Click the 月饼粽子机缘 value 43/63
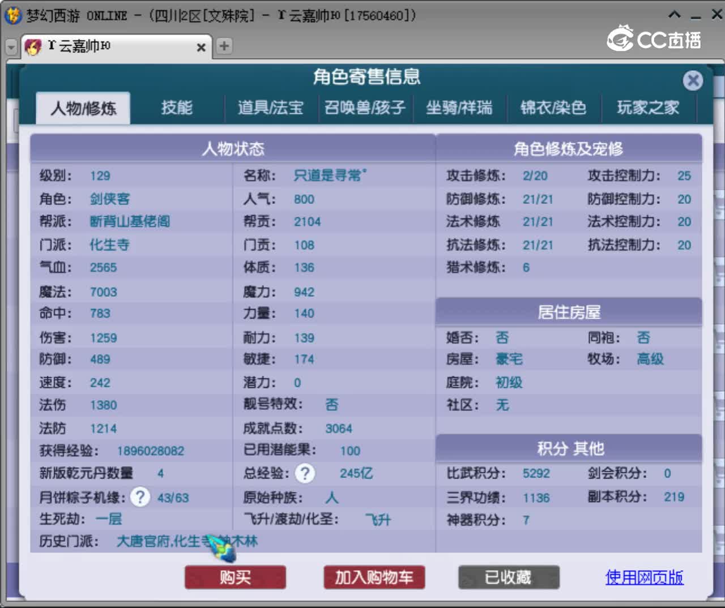The height and width of the screenshot is (608, 725). [173, 498]
